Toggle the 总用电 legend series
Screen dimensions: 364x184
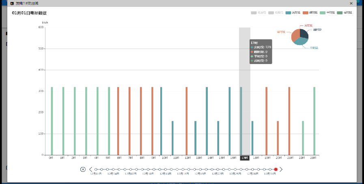tap(276, 13)
